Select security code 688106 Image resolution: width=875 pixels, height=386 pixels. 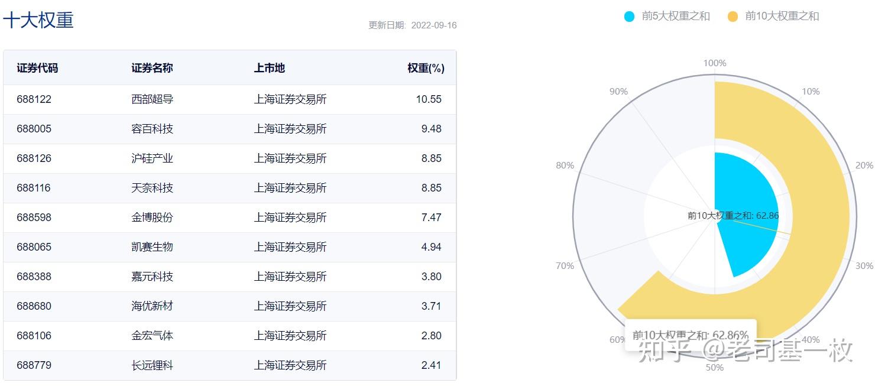click(x=34, y=336)
